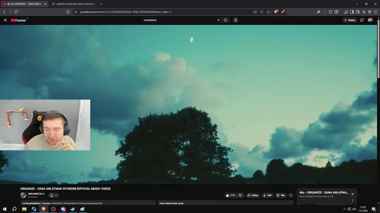Open Brave Shields lion icon
This screenshot has height=213, width=380.
coord(276,12)
